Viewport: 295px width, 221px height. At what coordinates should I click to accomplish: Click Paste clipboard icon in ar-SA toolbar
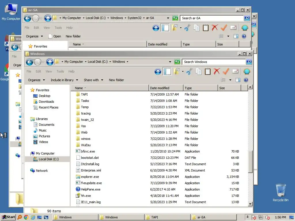click(x=206, y=28)
